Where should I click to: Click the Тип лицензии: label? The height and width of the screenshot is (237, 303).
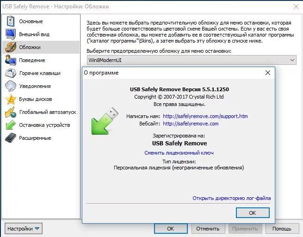click(179, 162)
